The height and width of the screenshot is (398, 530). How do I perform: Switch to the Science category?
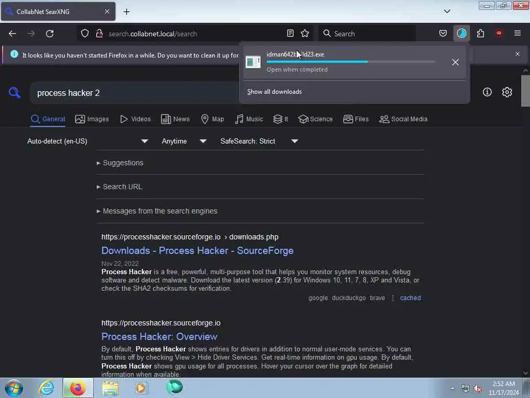316,119
